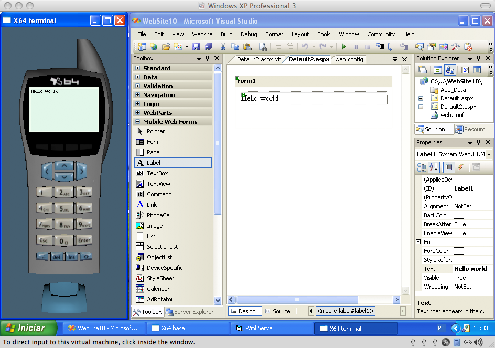
Task: Expand the Data toolbox category
Action: (x=137, y=77)
